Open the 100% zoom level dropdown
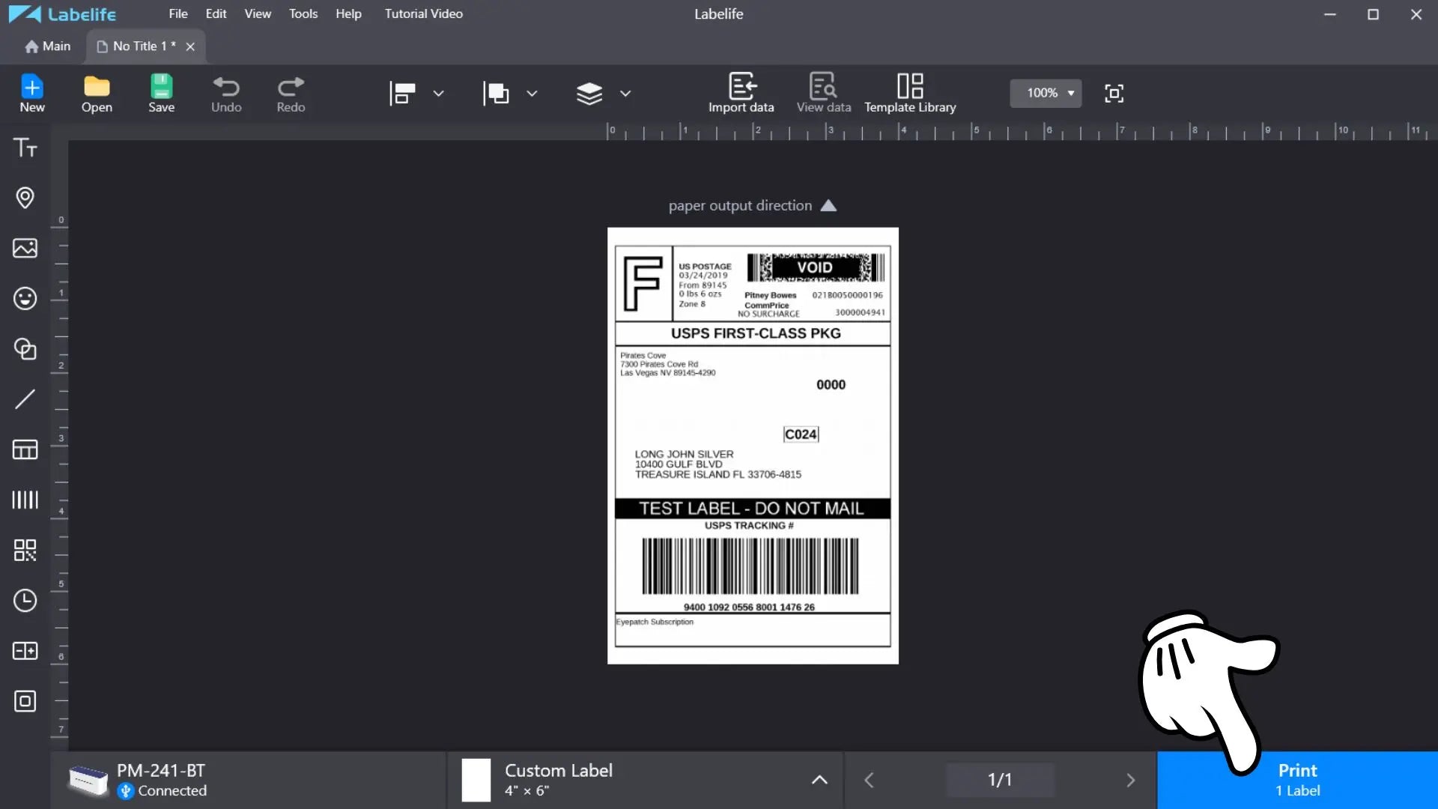The image size is (1438, 809). pos(1046,93)
